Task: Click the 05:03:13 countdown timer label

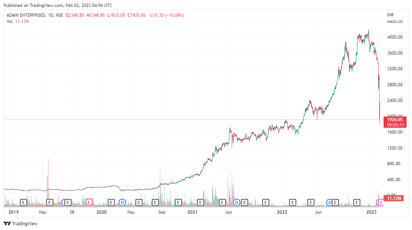Action: pyautogui.click(x=395, y=125)
